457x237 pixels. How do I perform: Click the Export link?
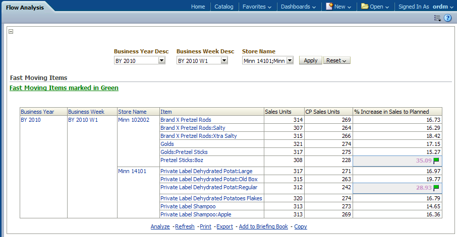(x=224, y=226)
